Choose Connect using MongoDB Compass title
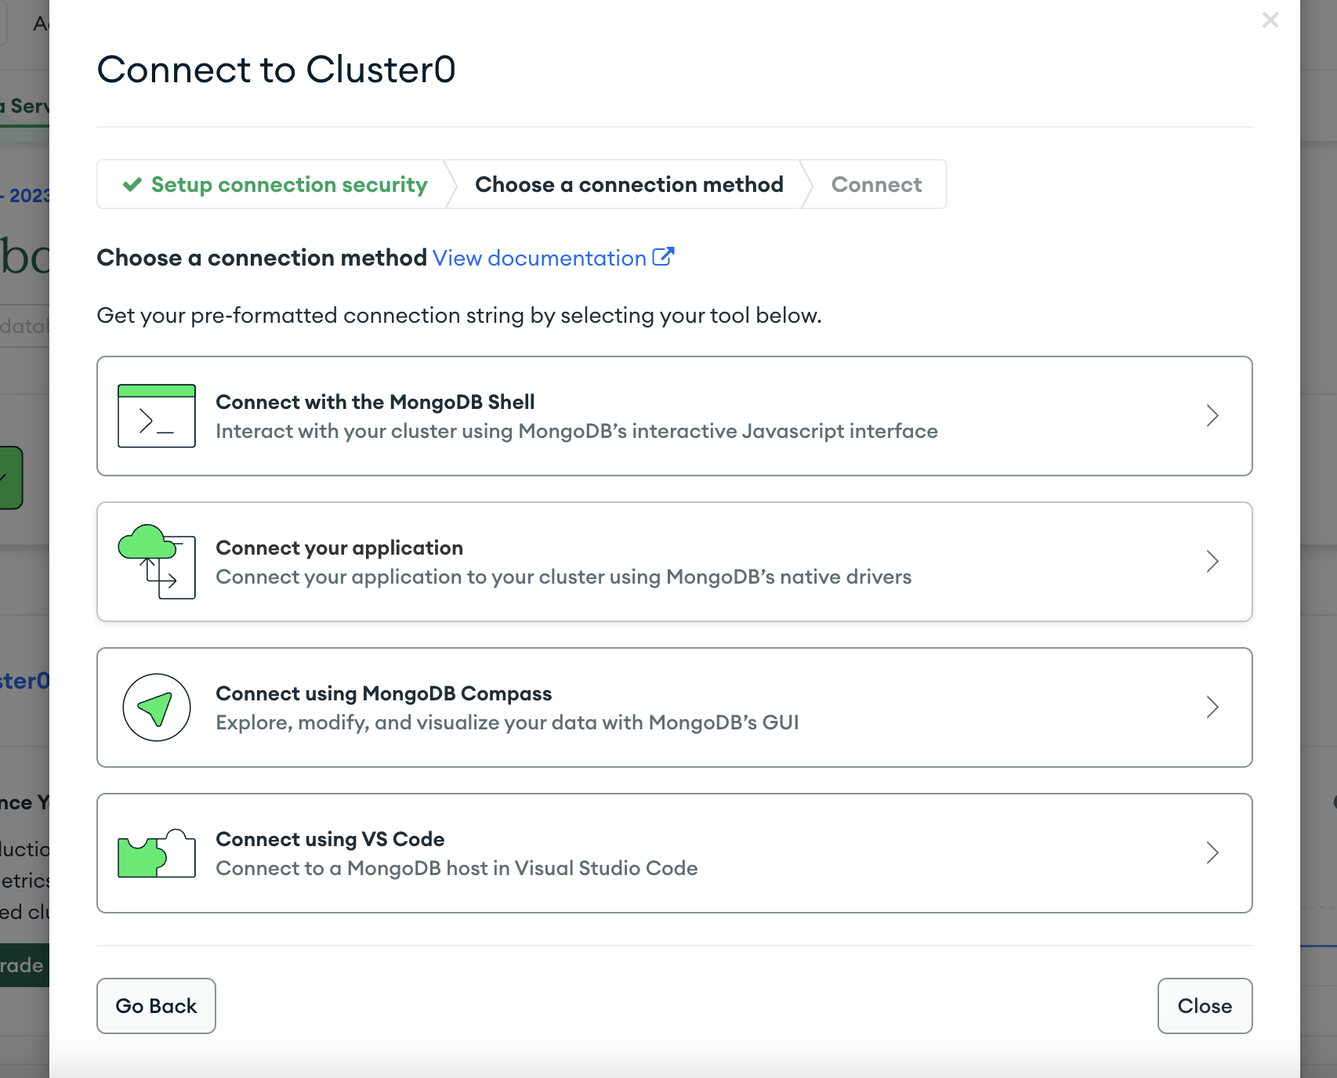Viewport: 1337px width, 1078px height. [x=384, y=693]
